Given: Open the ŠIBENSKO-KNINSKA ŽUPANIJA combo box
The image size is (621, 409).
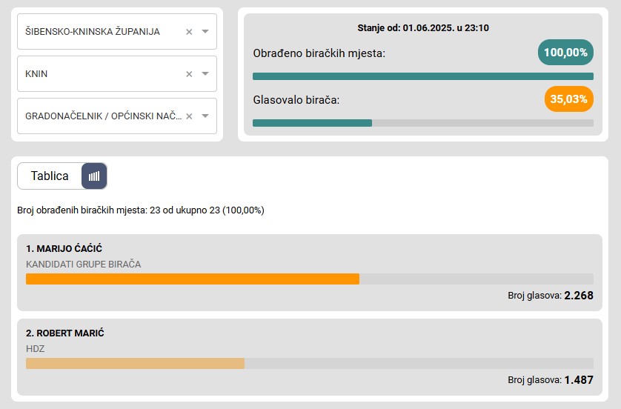Looking at the screenshot, I should (x=117, y=32).
